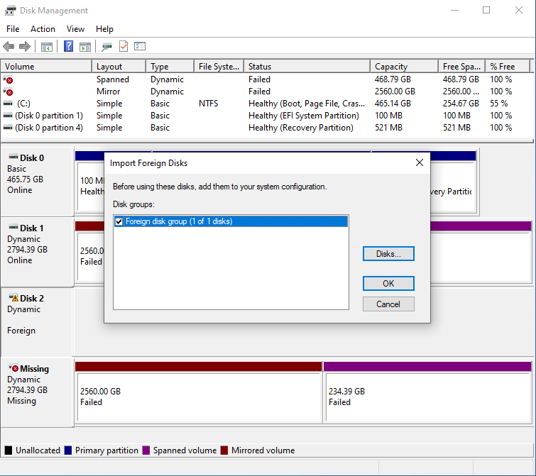Sort by the Type column header
The image size is (536, 476).
[170, 66]
